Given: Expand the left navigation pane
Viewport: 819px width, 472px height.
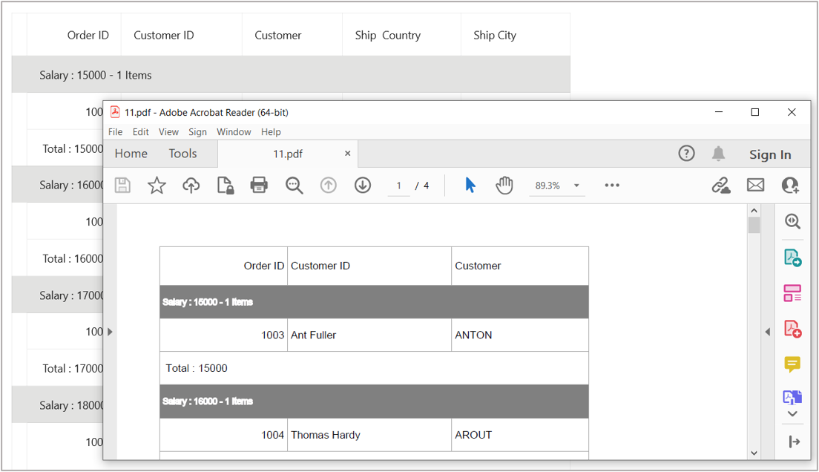Looking at the screenshot, I should 110,332.
